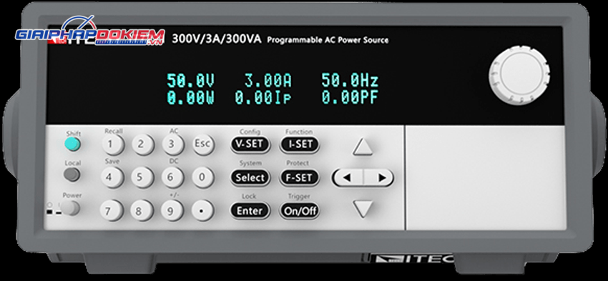Click the Enter confirm key
The width and height of the screenshot is (608, 281).
[x=250, y=211]
